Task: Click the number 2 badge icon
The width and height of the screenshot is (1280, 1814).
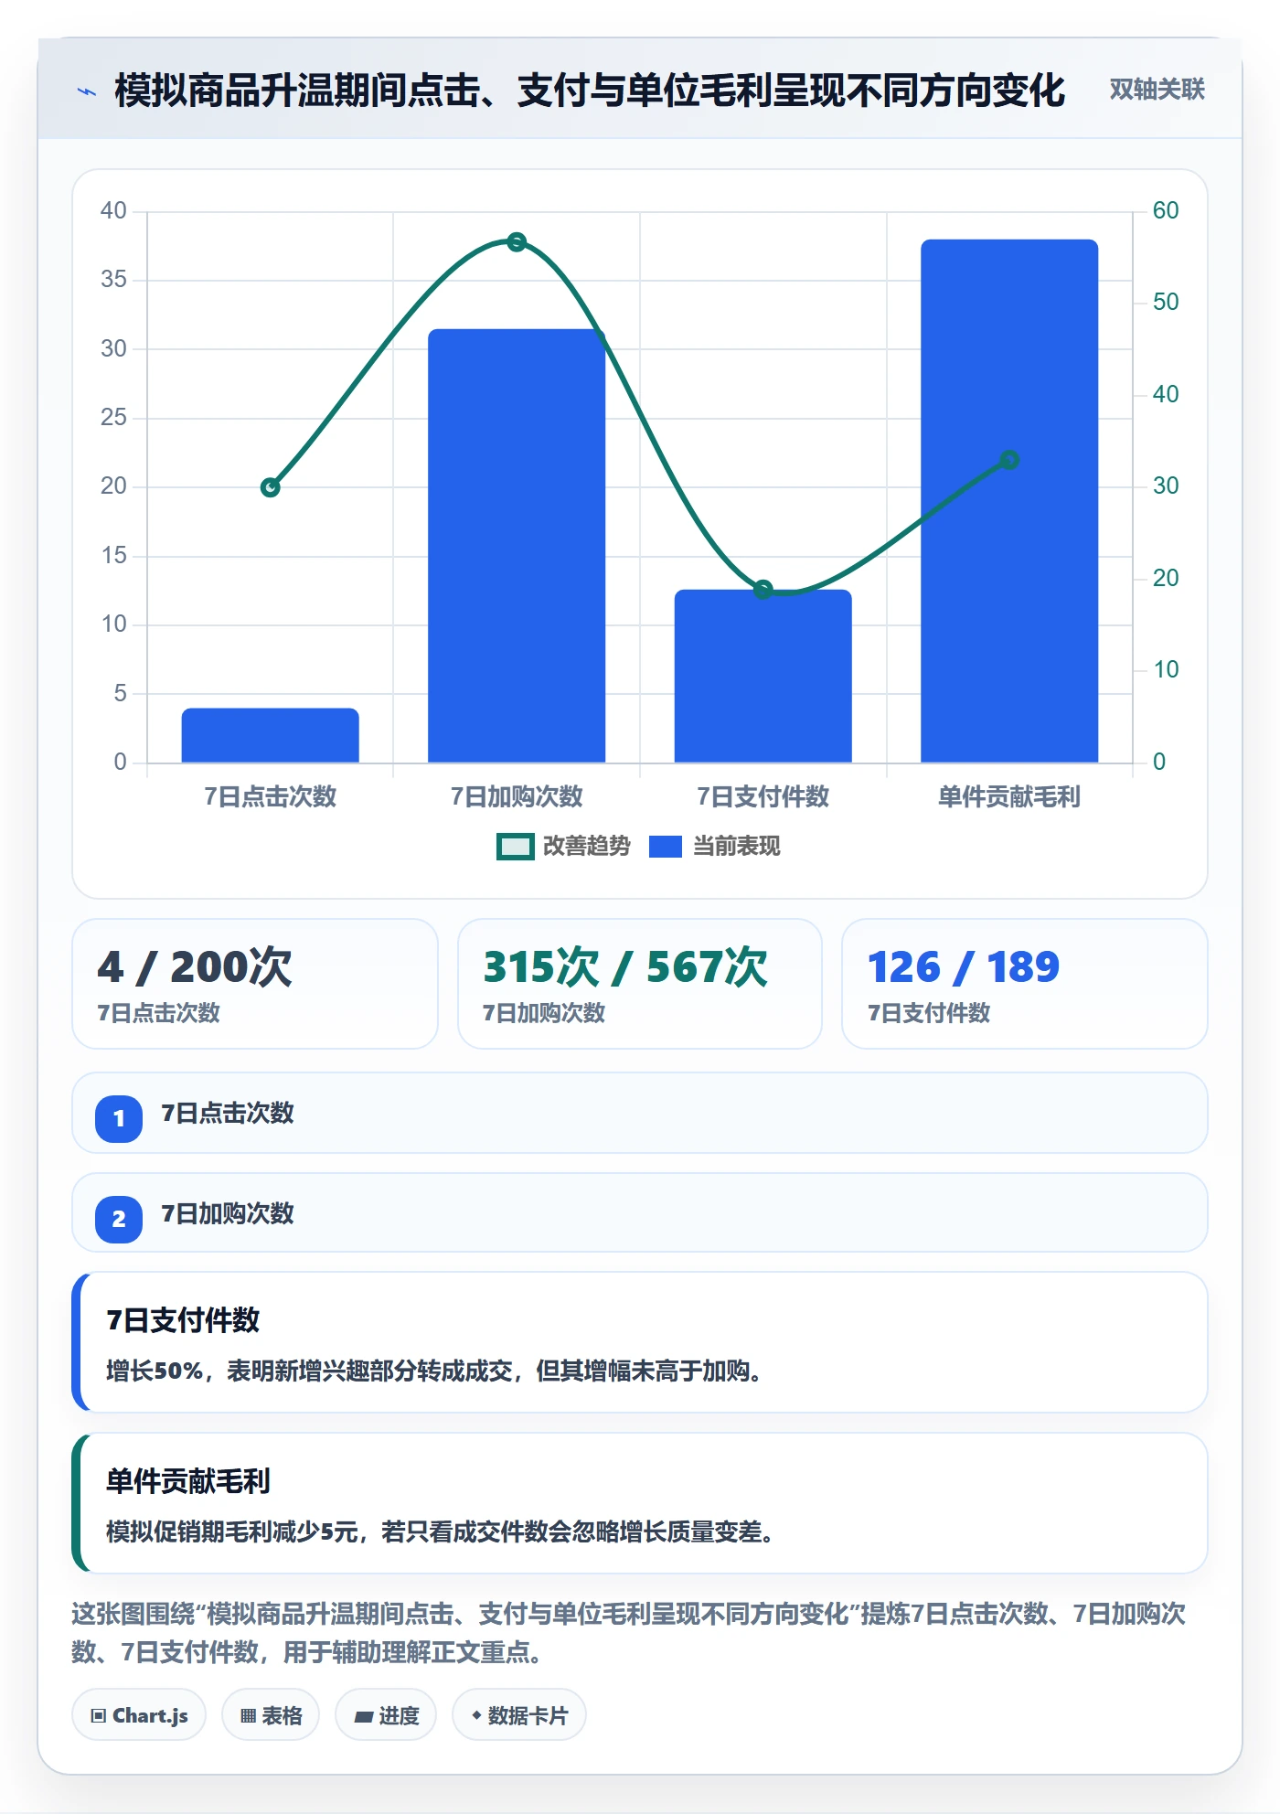Action: coord(119,1219)
